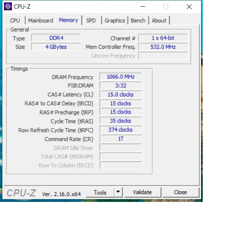The image size is (238, 238).
Task: Click the empty DRAM Idle Timer field
Action: pyautogui.click(x=121, y=148)
